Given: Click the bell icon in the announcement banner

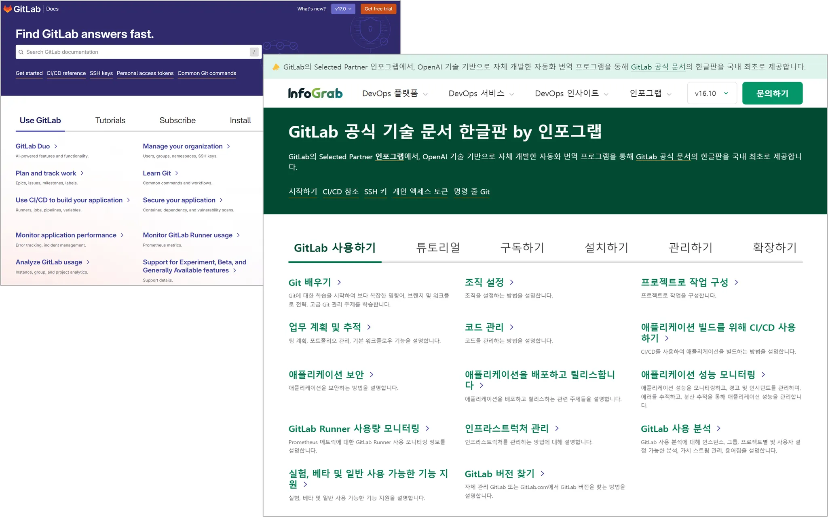Looking at the screenshot, I should pos(276,67).
